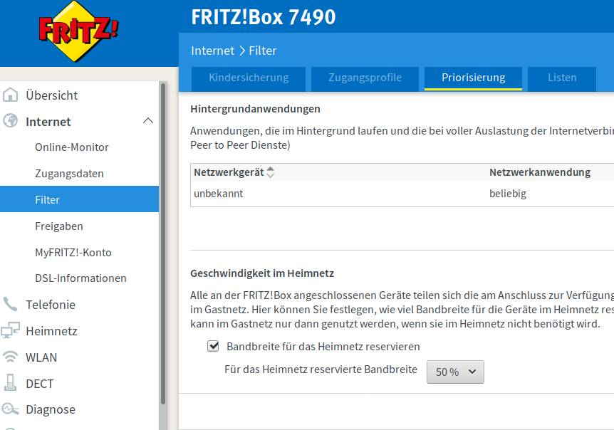The image size is (614, 430).
Task: Click the Netzwerkanwendung column header
Action: pos(540,172)
